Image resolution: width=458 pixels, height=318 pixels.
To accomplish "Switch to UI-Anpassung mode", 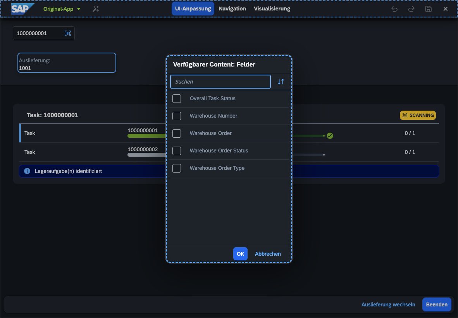I will [x=193, y=9].
